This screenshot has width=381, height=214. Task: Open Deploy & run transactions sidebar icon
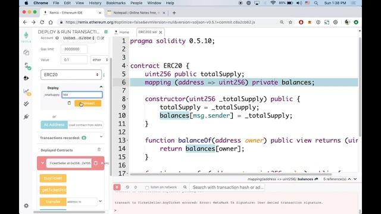[x=26, y=78]
